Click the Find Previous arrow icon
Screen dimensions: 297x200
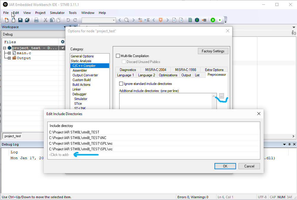pyautogui.click(x=120, y=20)
